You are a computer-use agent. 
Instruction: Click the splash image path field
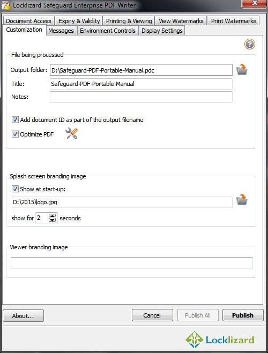(x=122, y=202)
